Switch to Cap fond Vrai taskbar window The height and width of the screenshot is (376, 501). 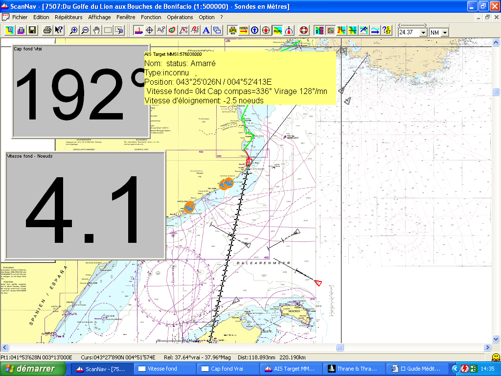coord(228,369)
